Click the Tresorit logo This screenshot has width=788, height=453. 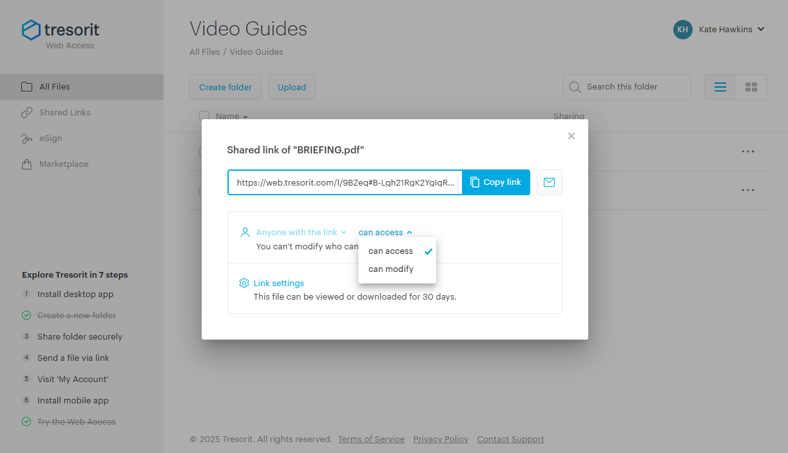[60, 28]
